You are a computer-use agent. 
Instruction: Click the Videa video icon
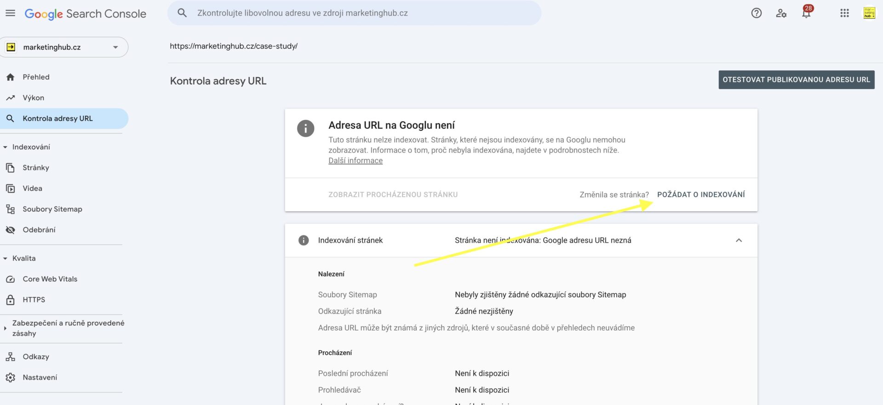click(x=11, y=188)
